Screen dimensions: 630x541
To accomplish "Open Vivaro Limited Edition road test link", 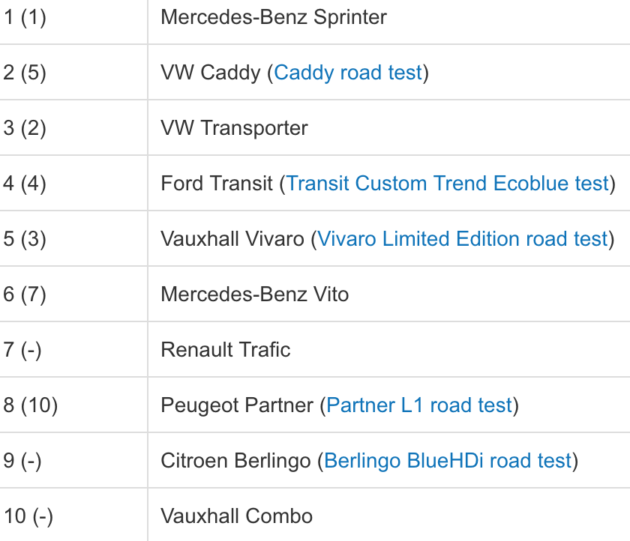I will 463,239.
